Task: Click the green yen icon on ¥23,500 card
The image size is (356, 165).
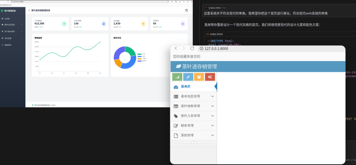Action: (x=64, y=24)
